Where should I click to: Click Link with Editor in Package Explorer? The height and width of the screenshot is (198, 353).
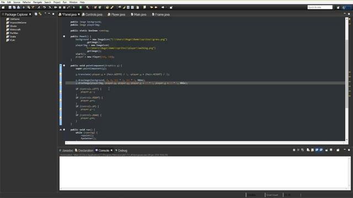pos(40,14)
